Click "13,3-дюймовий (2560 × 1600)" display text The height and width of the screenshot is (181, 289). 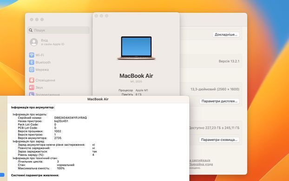(215, 89)
